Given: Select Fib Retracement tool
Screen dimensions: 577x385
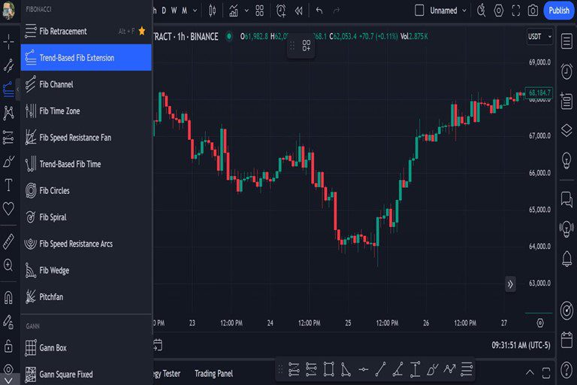Looking at the screenshot, I should [86, 32].
